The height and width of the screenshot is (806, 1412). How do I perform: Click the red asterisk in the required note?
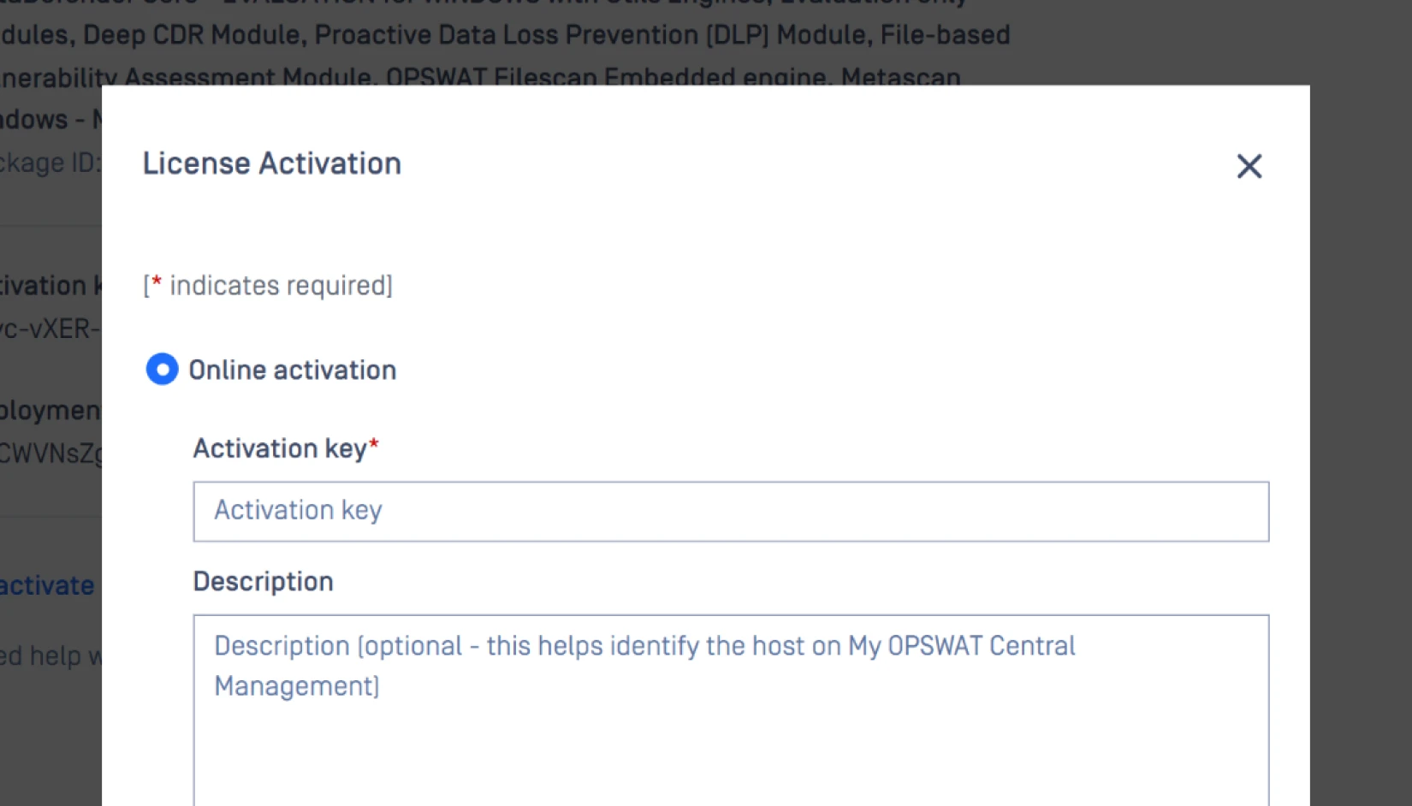(x=157, y=282)
